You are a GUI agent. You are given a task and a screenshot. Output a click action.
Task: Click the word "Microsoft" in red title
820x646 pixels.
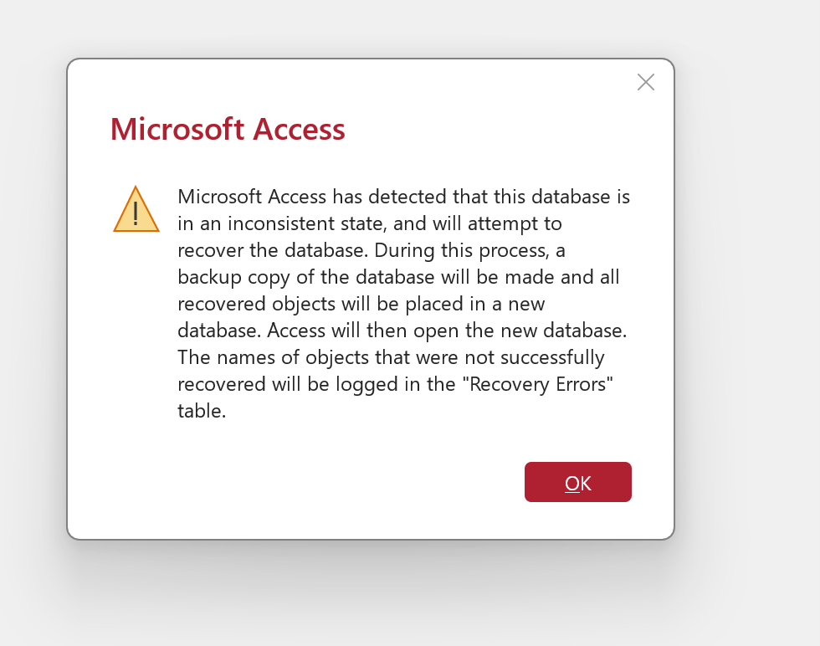pyautogui.click(x=177, y=129)
